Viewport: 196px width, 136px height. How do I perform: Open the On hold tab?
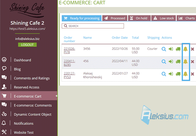[x=139, y=18]
